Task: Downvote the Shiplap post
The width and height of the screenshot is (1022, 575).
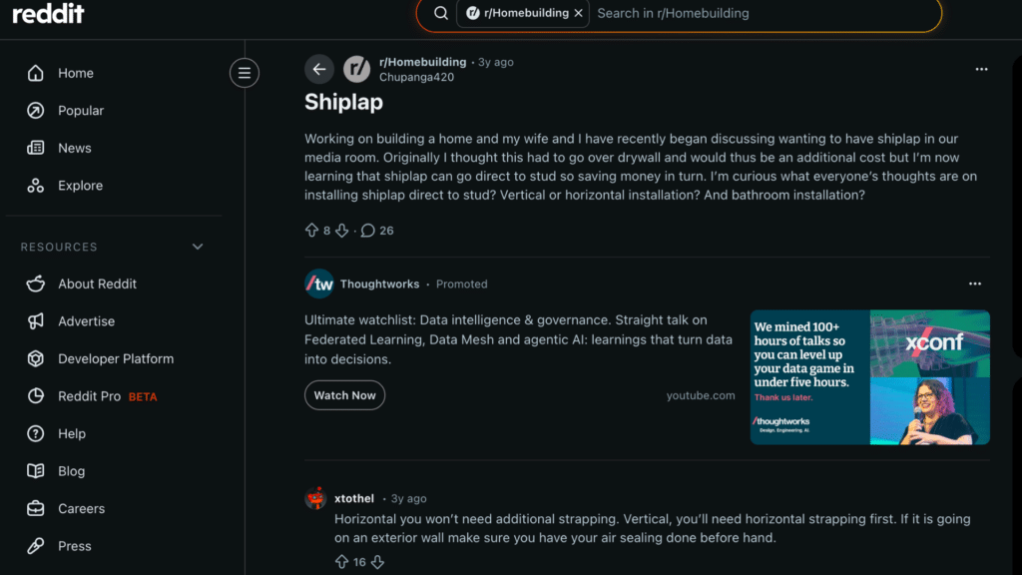Action: [342, 231]
